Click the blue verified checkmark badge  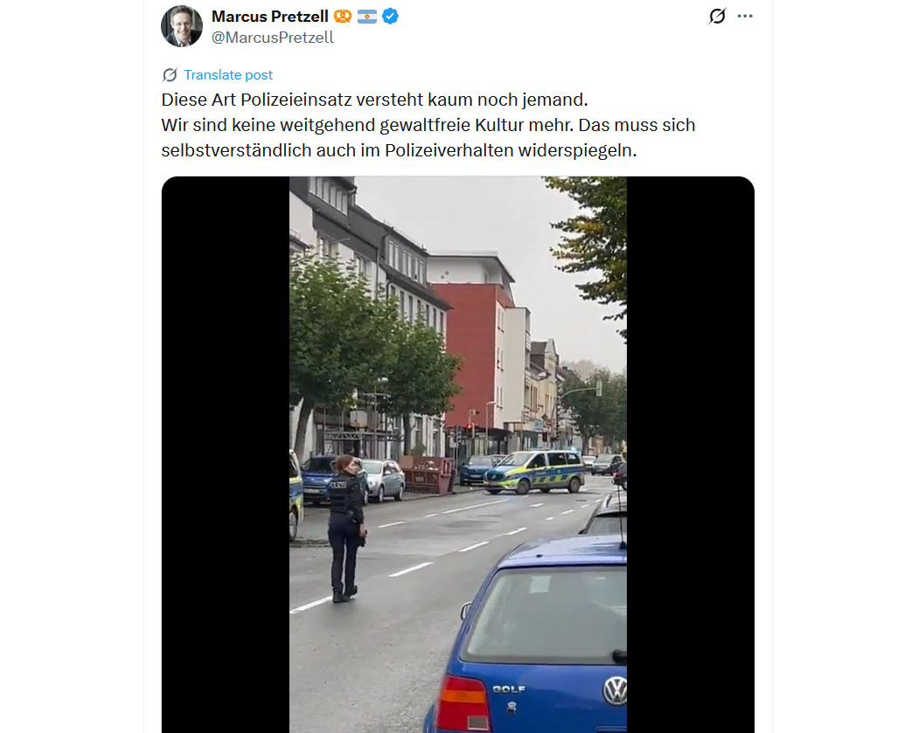pos(390,17)
